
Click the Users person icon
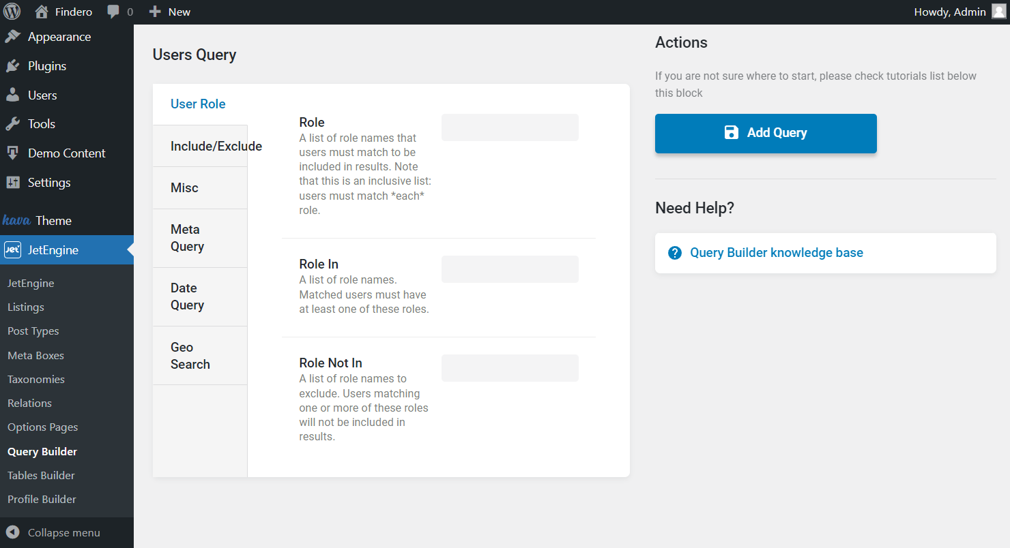(x=13, y=95)
